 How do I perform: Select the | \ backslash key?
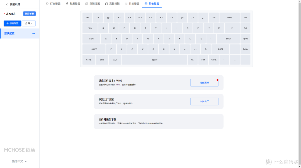(x=232, y=28)
